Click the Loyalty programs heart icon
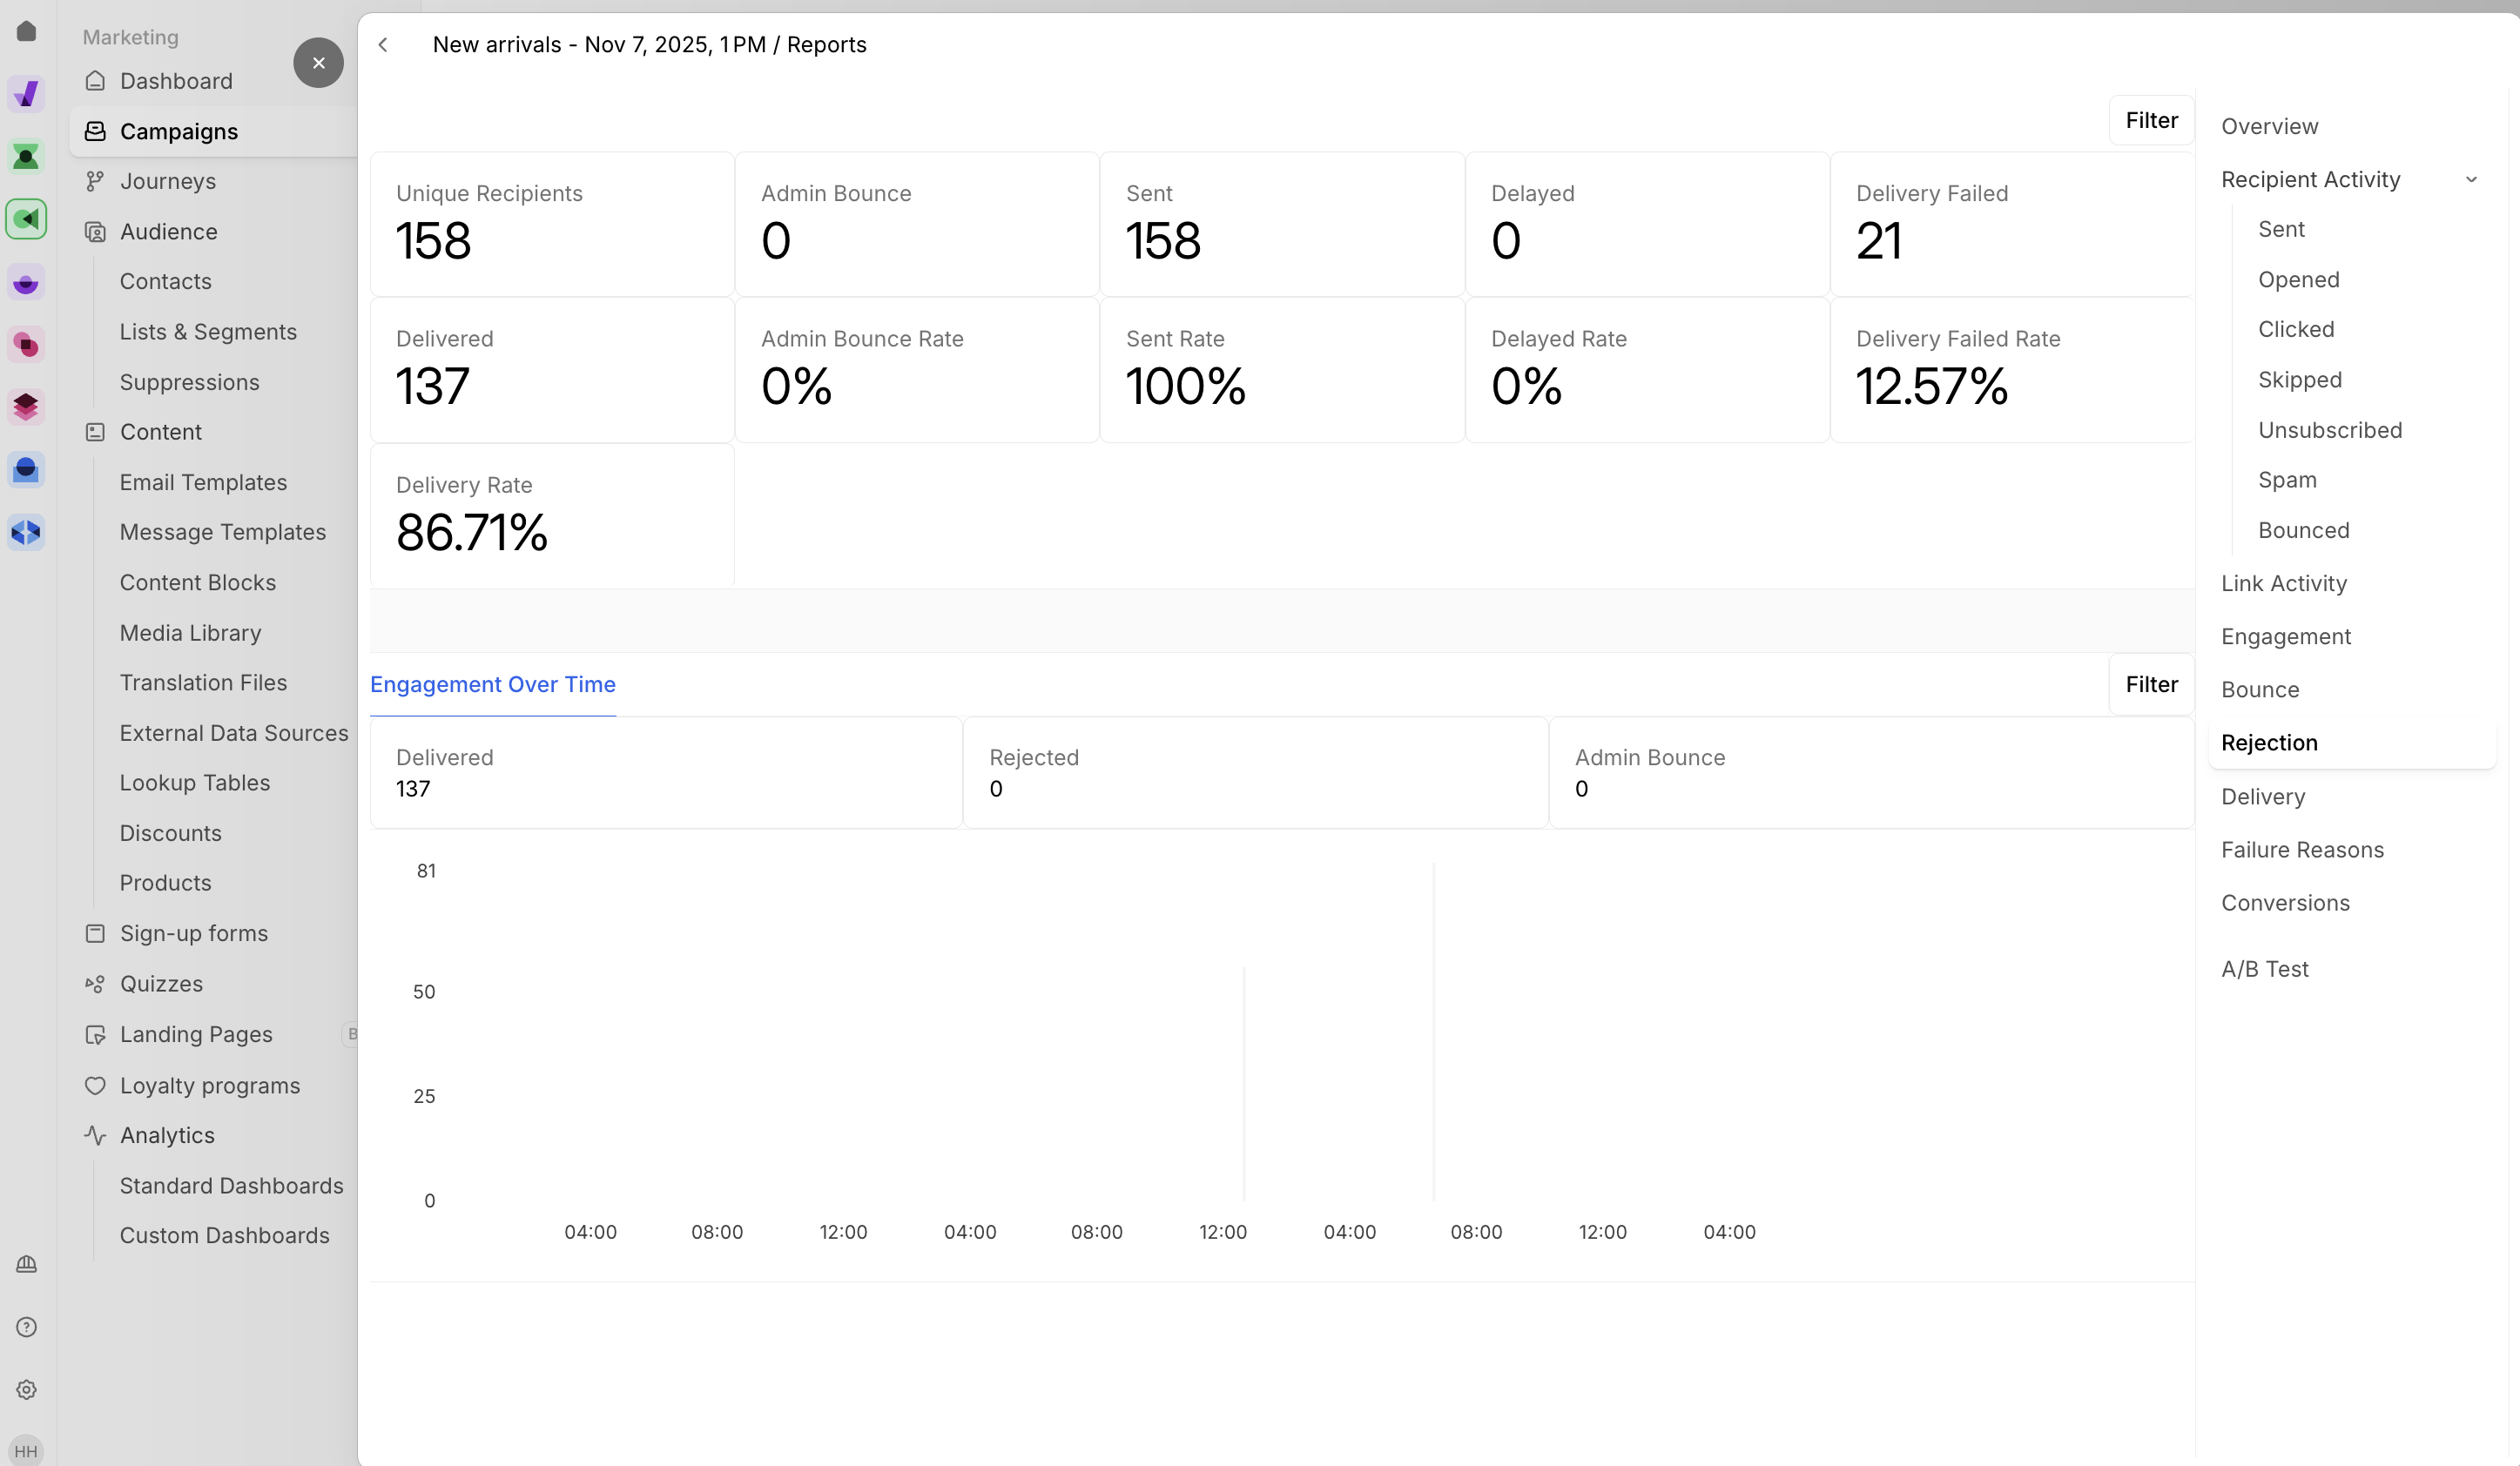This screenshot has height=1466, width=2520. click(95, 1085)
